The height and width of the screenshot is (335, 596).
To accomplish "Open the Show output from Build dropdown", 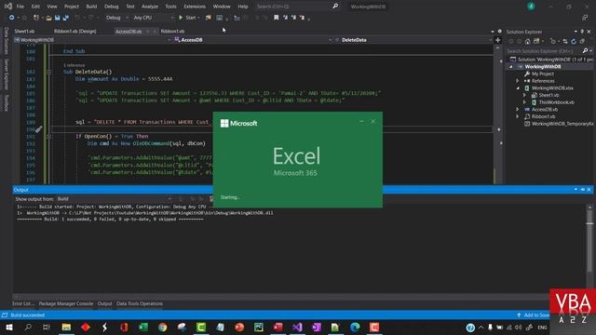I will (114, 198).
